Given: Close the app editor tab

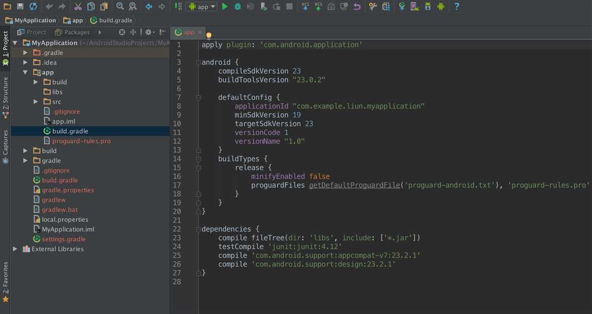Looking at the screenshot, I should point(200,32).
